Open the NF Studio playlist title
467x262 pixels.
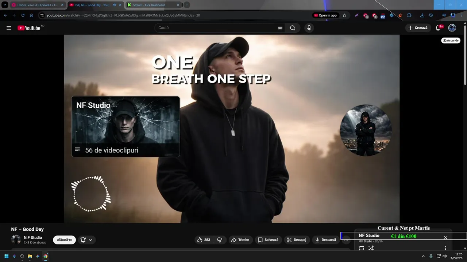(x=369, y=235)
